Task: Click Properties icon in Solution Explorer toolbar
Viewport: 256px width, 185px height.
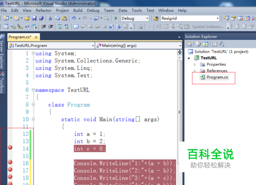Action: coord(189,44)
